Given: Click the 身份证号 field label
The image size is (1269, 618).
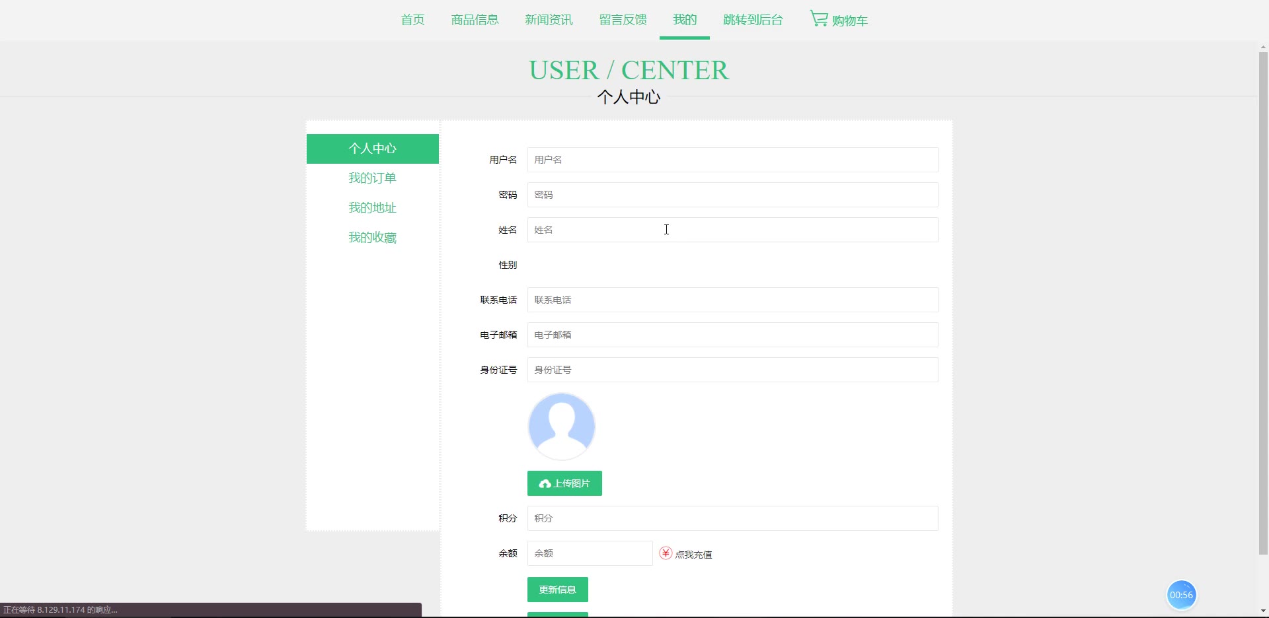Looking at the screenshot, I should coord(498,370).
